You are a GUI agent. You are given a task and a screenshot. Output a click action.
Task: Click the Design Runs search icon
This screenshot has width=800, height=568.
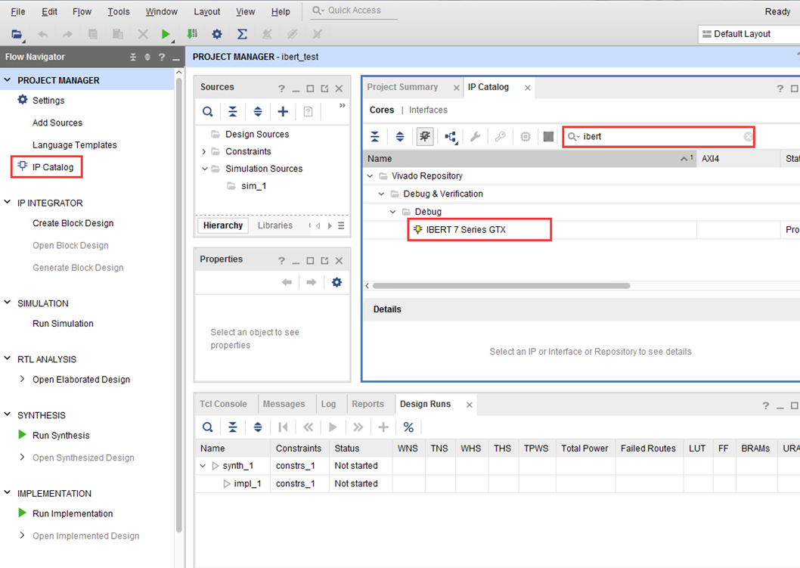click(x=208, y=427)
